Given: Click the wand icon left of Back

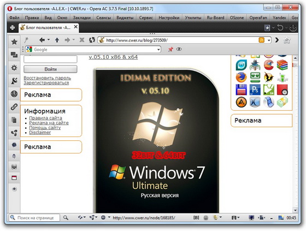Looking at the screenshot, I should tap(26, 40).
